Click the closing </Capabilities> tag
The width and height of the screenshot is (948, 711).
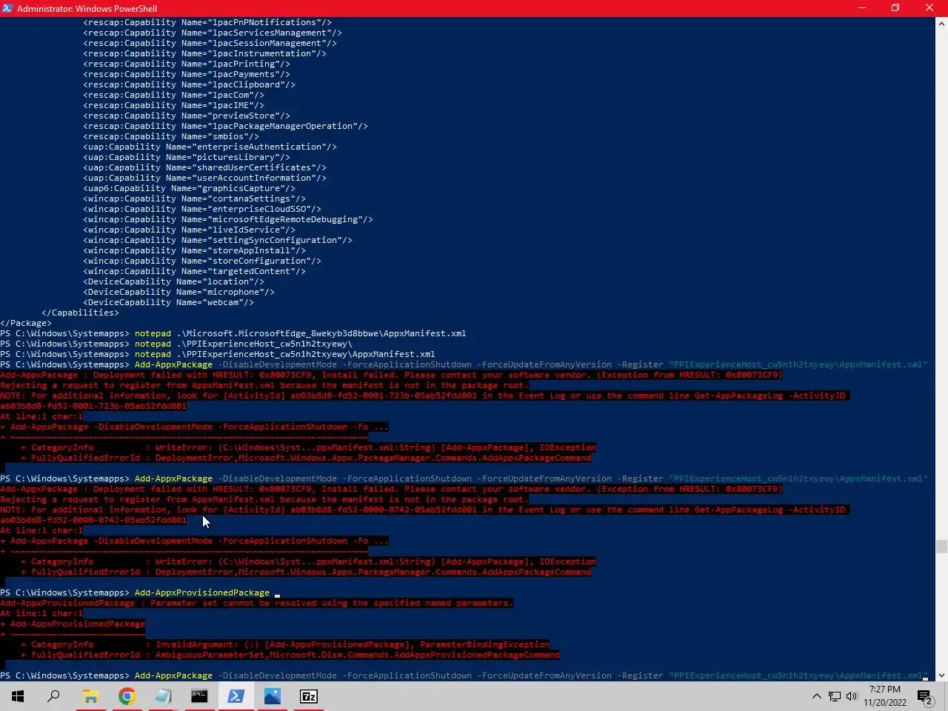80,313
